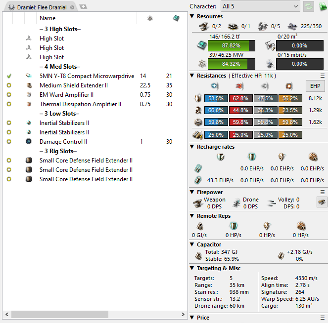Click the calibration icon showing 225/350

(x=292, y=26)
